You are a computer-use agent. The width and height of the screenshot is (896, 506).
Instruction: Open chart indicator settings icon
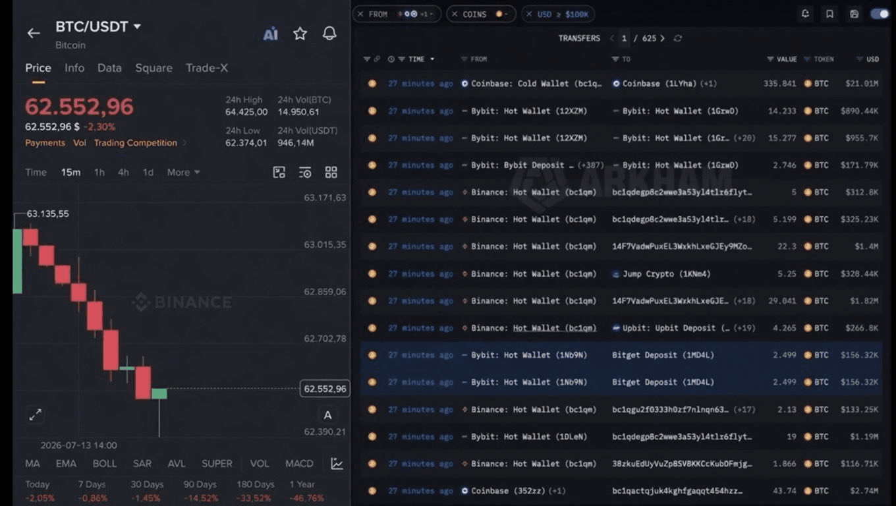click(305, 173)
